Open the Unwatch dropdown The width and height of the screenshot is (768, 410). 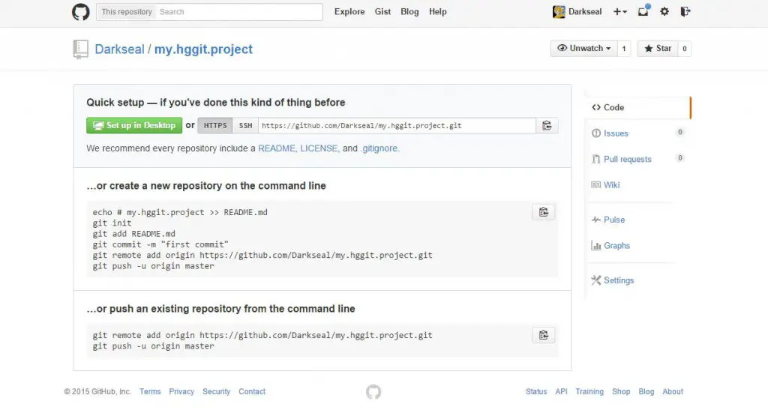(x=583, y=49)
